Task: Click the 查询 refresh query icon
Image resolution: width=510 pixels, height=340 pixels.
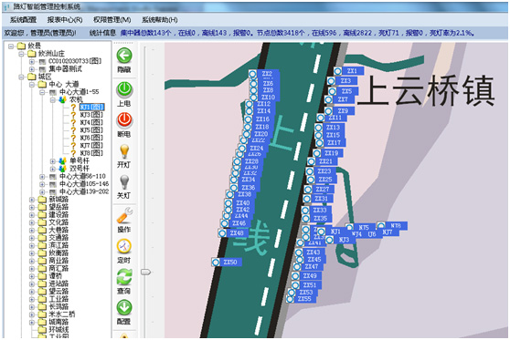Action: pyautogui.click(x=124, y=277)
